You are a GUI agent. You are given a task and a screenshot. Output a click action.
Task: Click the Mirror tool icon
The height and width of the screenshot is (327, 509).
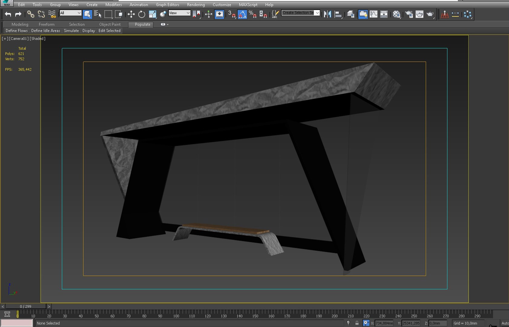[x=327, y=14]
